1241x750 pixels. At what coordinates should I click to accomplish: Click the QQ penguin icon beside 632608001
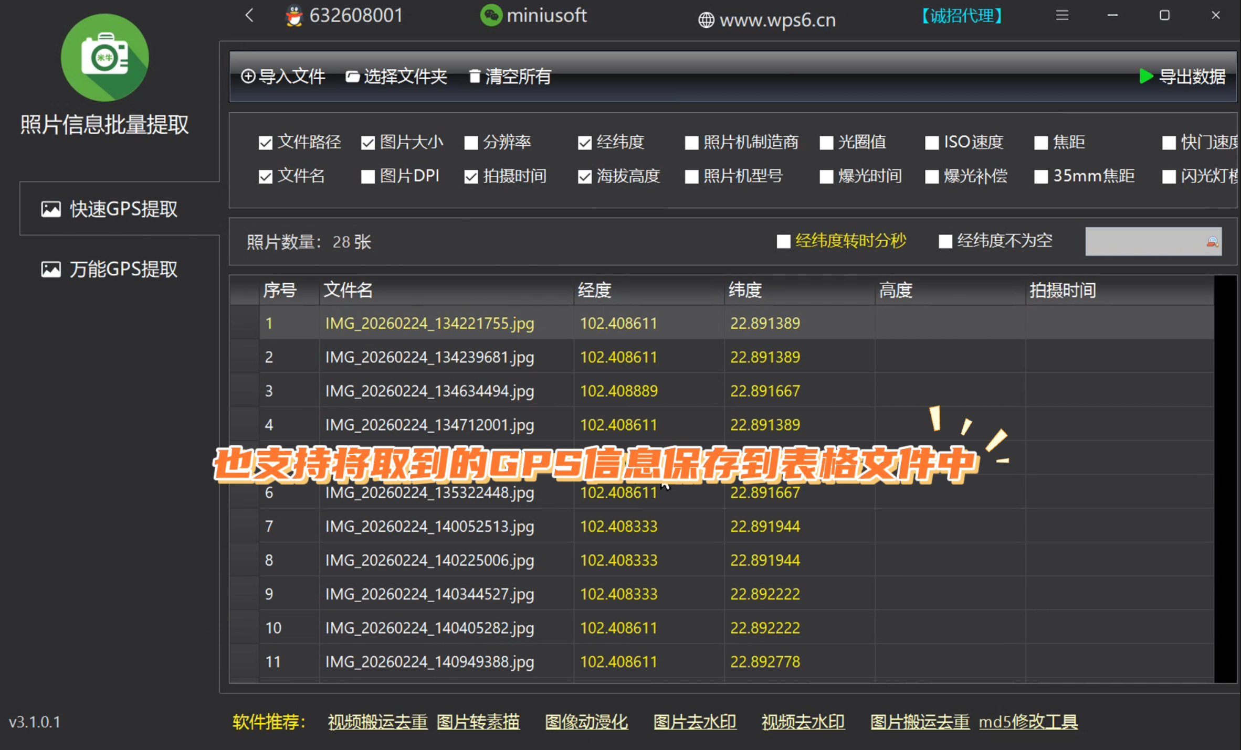294,16
